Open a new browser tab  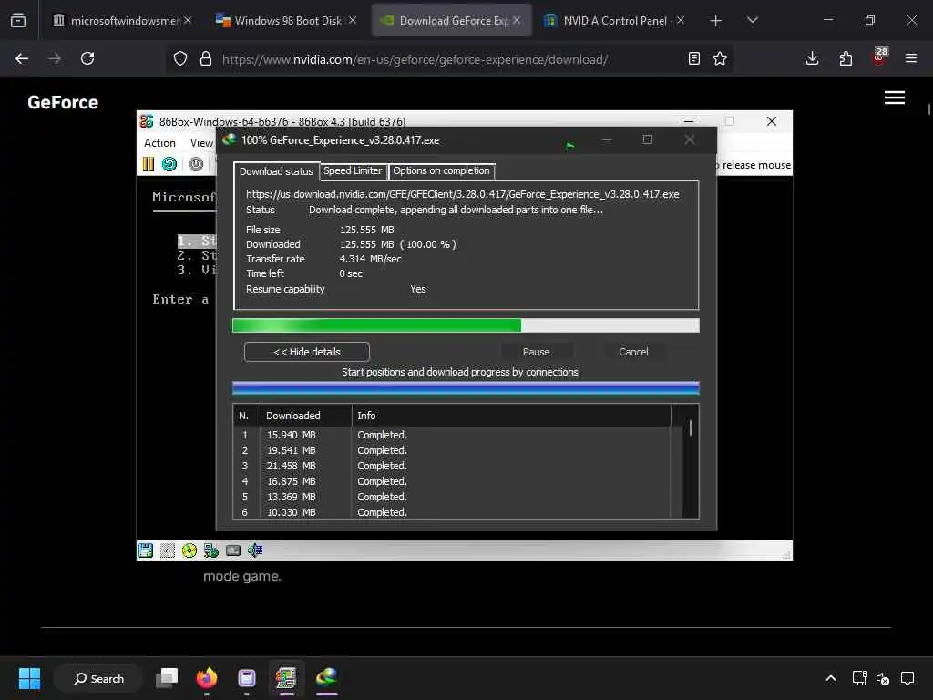[716, 21]
